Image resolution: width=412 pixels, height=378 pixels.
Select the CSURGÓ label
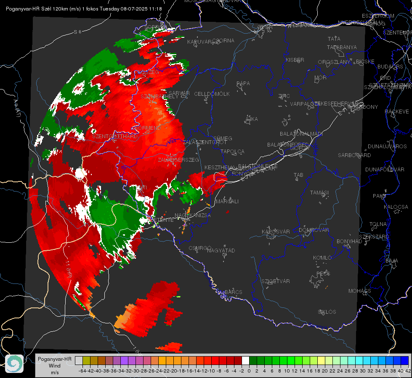click(200, 248)
